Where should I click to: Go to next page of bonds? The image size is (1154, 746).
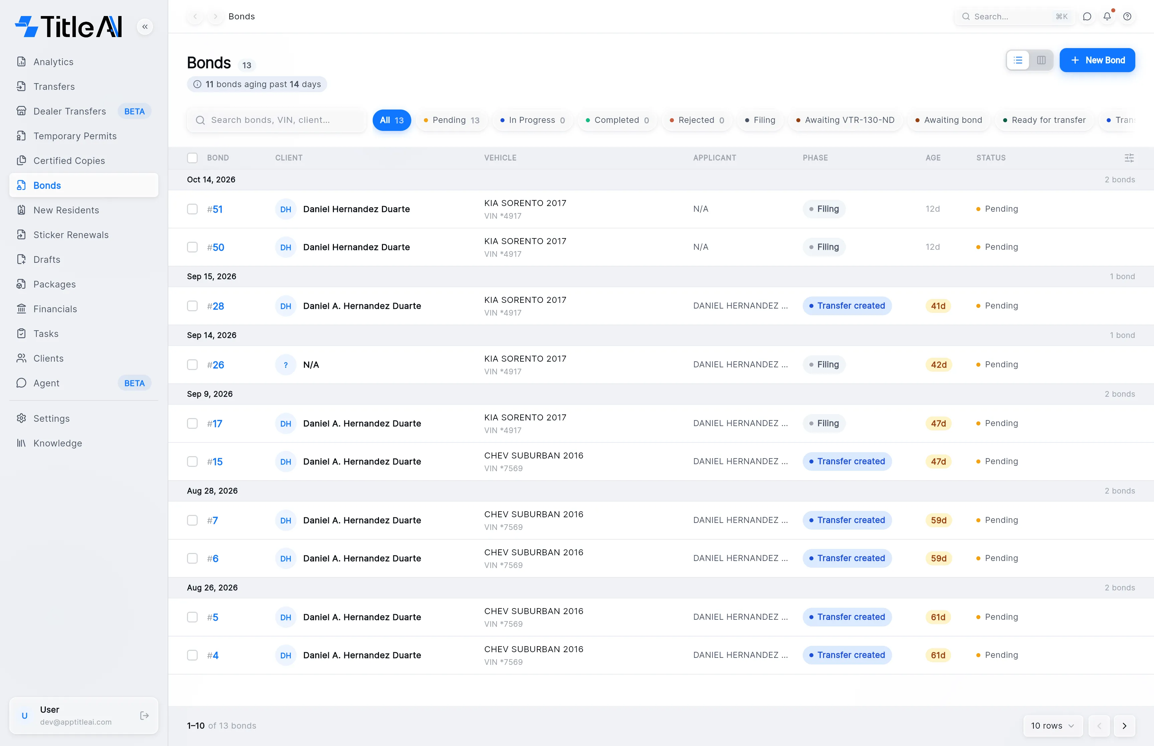1125,726
